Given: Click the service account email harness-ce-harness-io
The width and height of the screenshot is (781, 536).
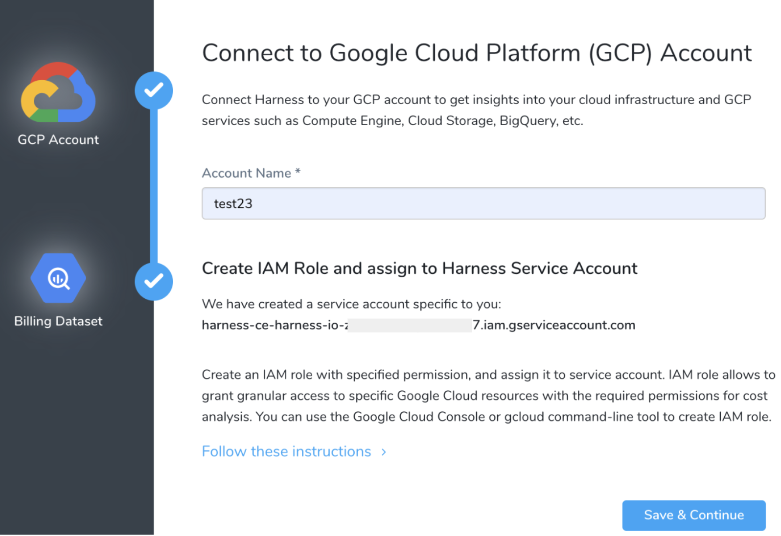Looking at the screenshot, I should (418, 325).
